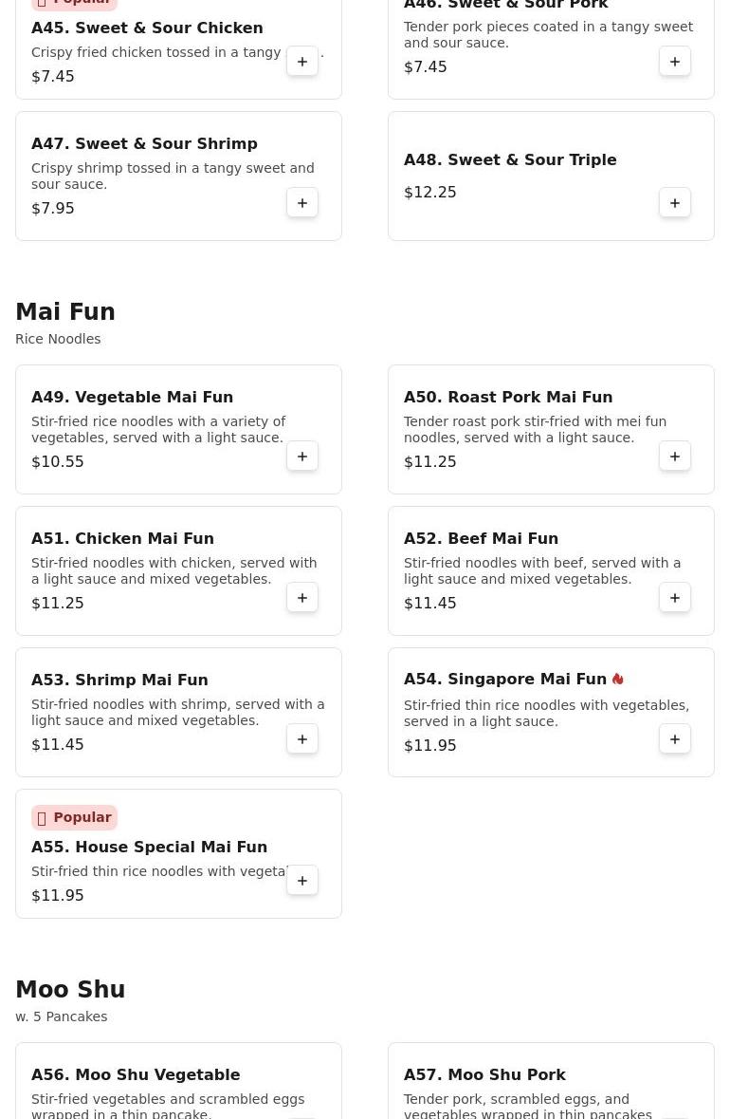Select the A57 Moo Shu Pork item
This screenshot has width=730, height=1119.
pyautogui.click(x=484, y=1074)
